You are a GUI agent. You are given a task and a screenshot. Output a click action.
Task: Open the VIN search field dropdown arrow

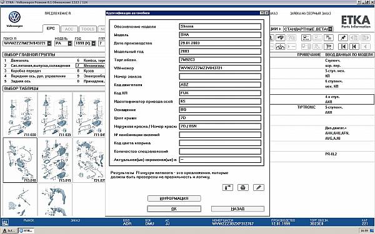point(49,44)
